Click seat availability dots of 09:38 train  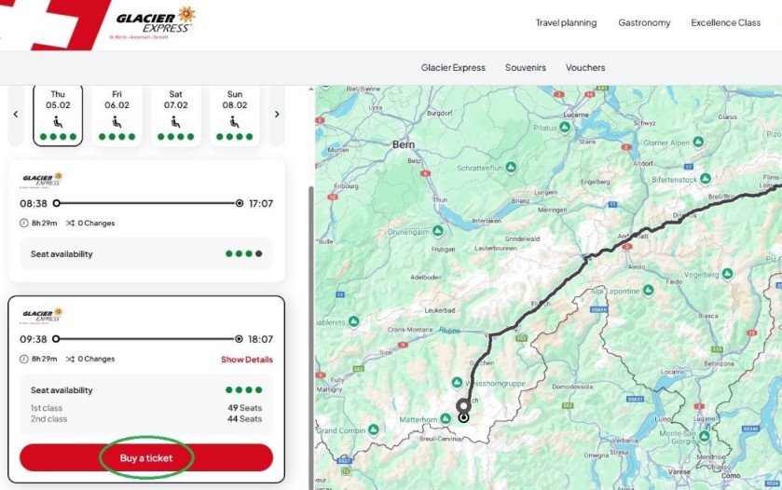(x=243, y=389)
